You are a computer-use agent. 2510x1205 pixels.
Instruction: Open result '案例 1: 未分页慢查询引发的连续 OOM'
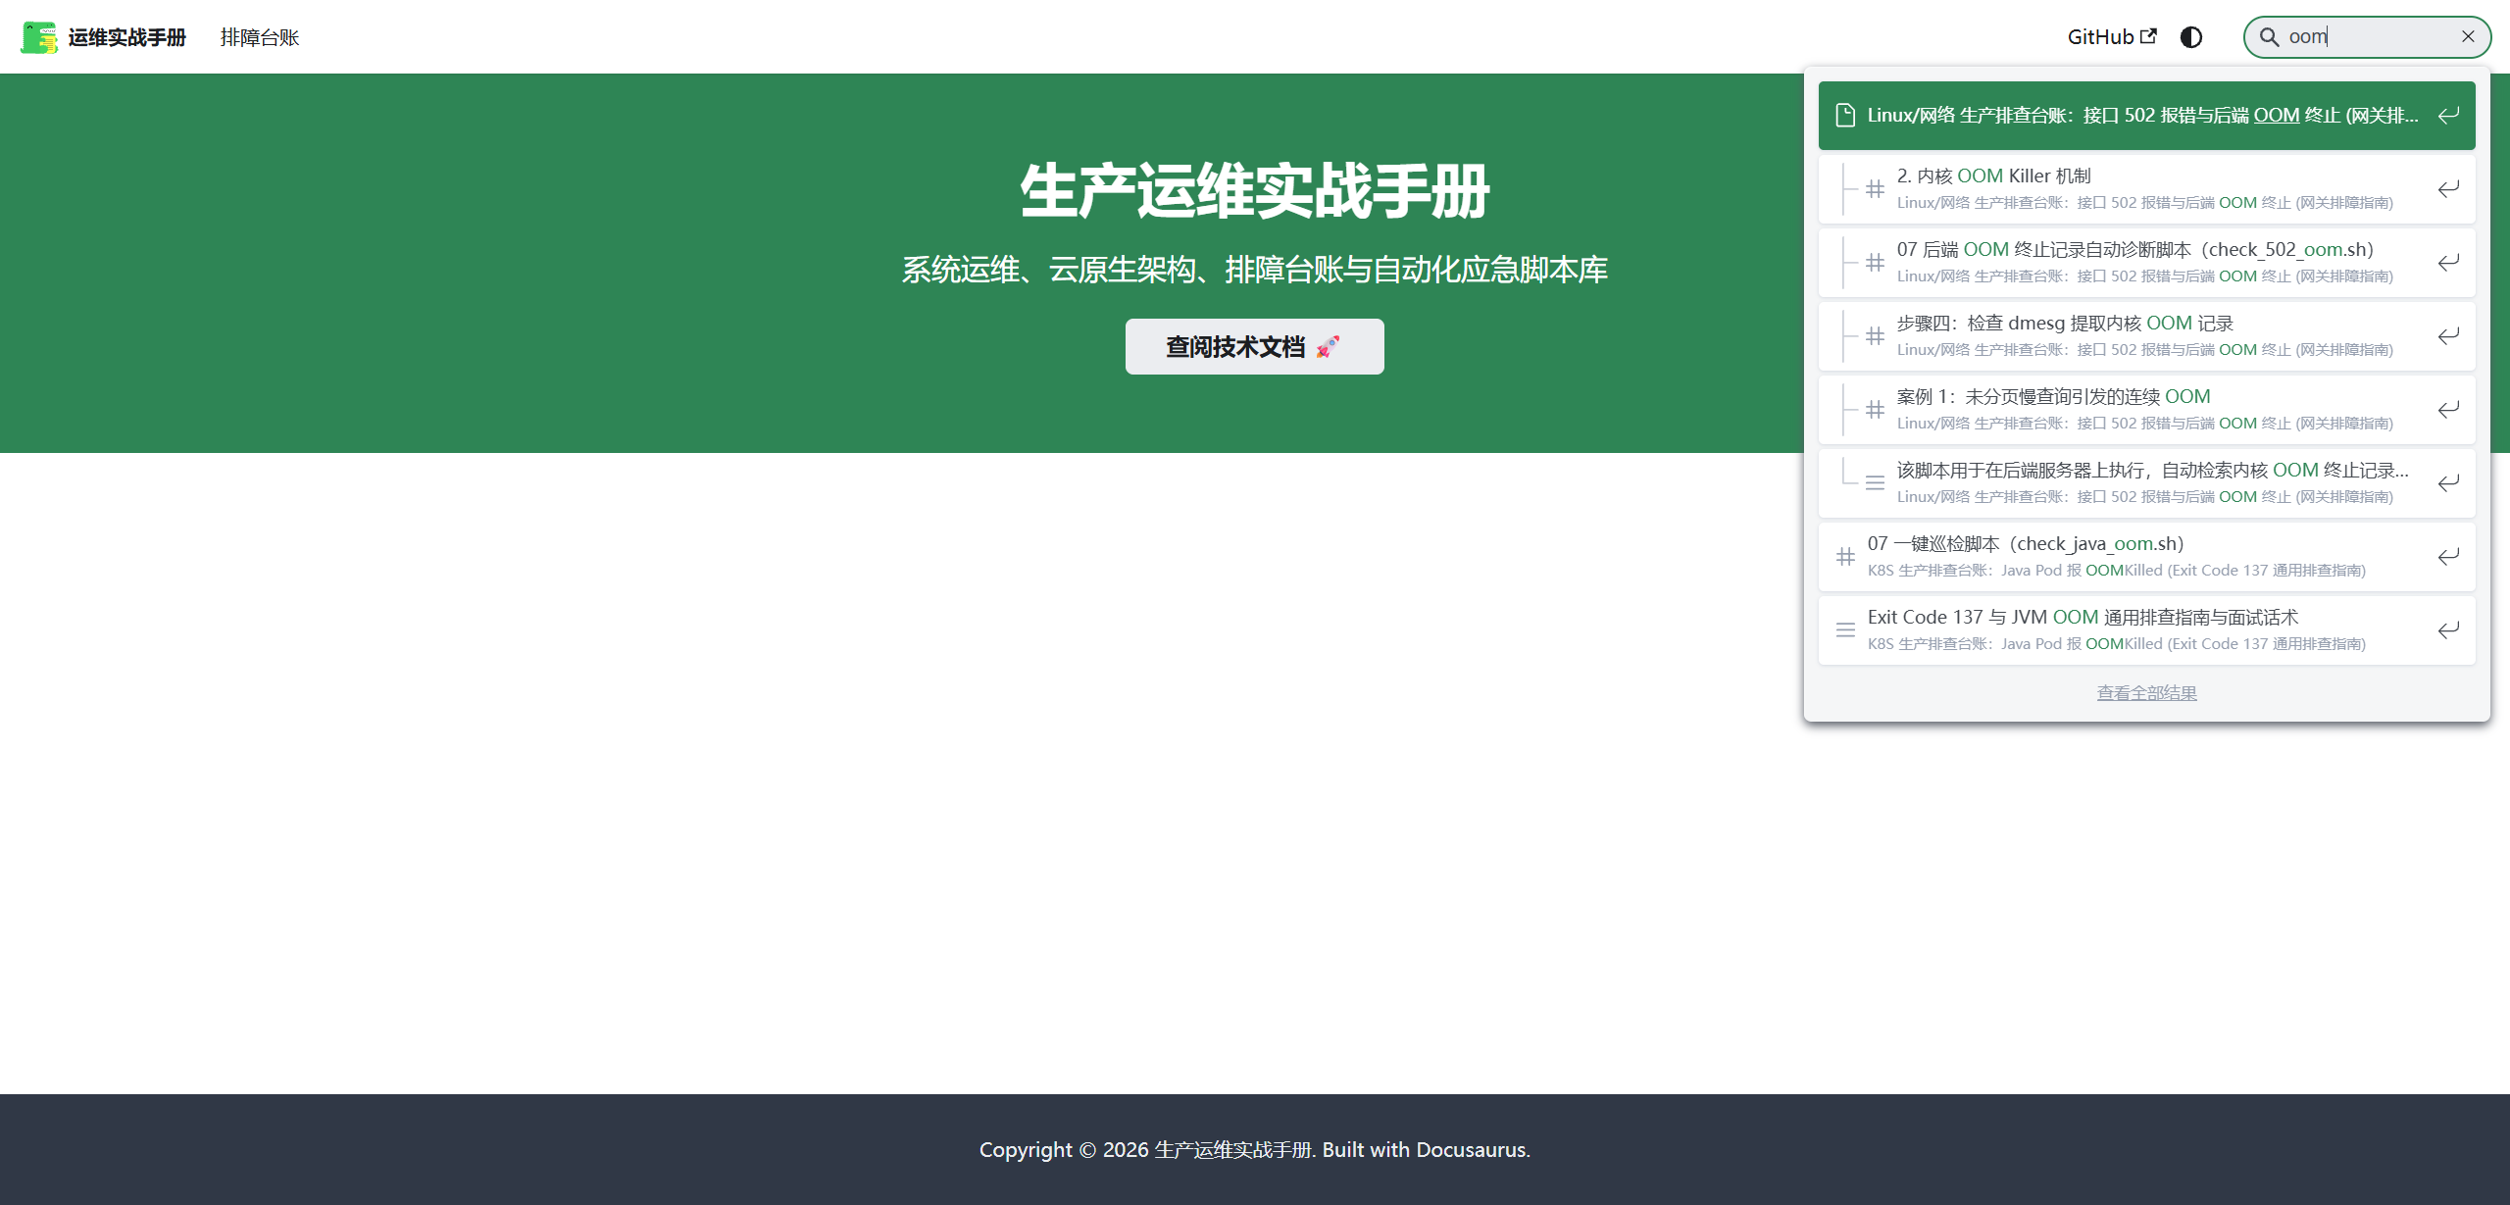point(2146,410)
